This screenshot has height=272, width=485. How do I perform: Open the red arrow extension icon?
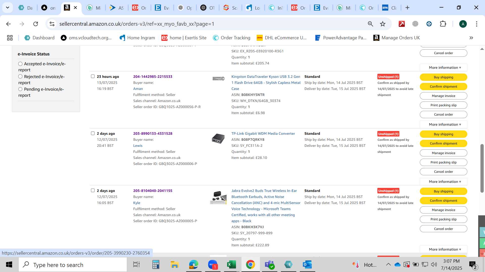[x=402, y=24]
